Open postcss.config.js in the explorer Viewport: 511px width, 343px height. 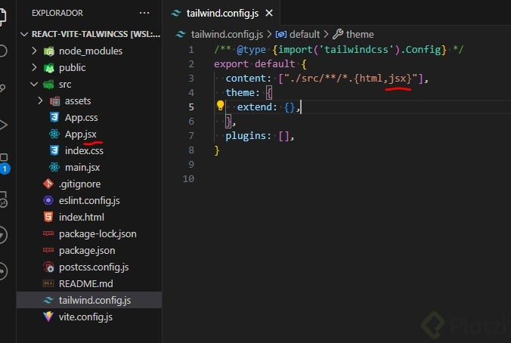(94, 267)
